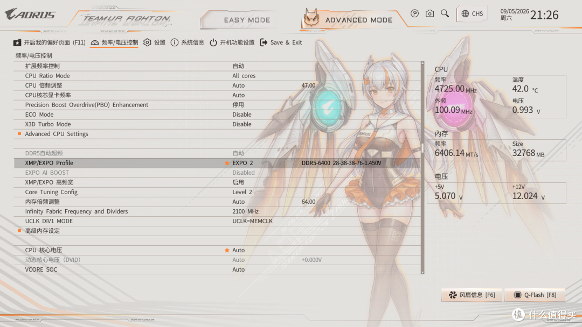Image resolution: width=582 pixels, height=327 pixels.
Task: Change Core Tuning Config Level 2
Action: tap(242, 192)
